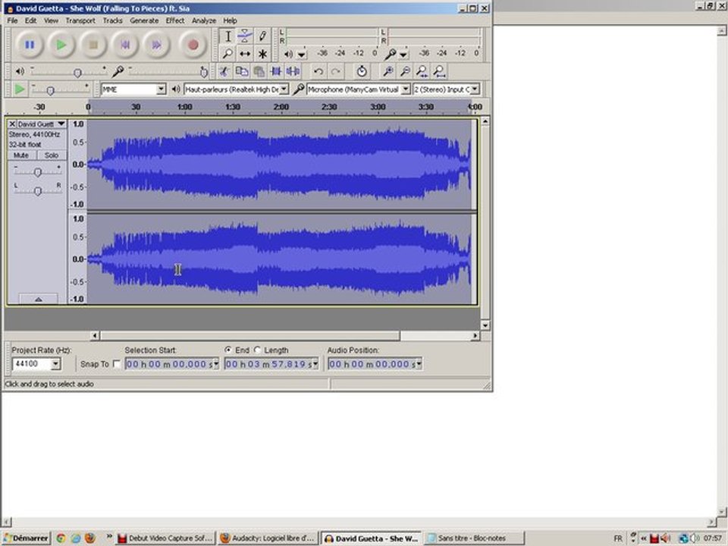
Task: Open the Analyze menu
Action: coord(204,20)
